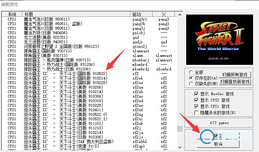Sort list by 系统 column header

pos(12,14)
